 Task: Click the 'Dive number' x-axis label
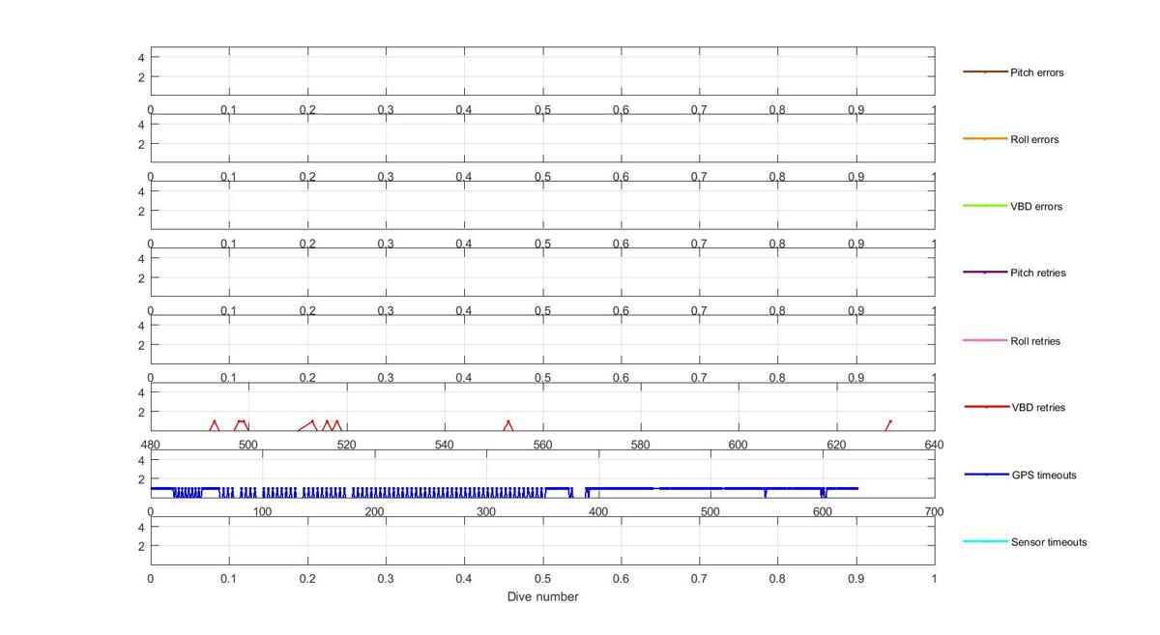tap(542, 597)
